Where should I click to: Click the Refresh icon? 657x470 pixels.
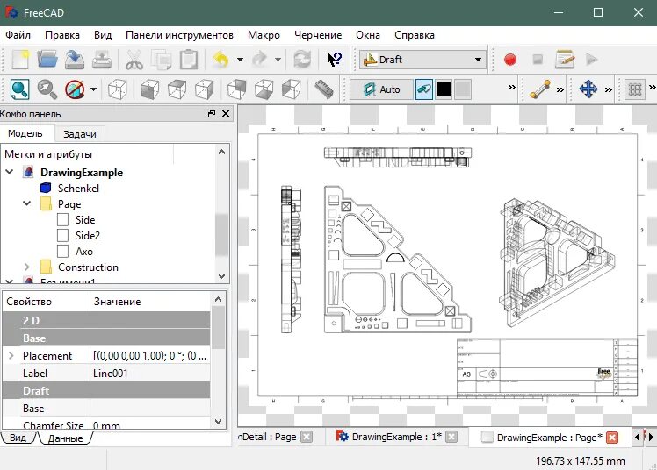302,60
